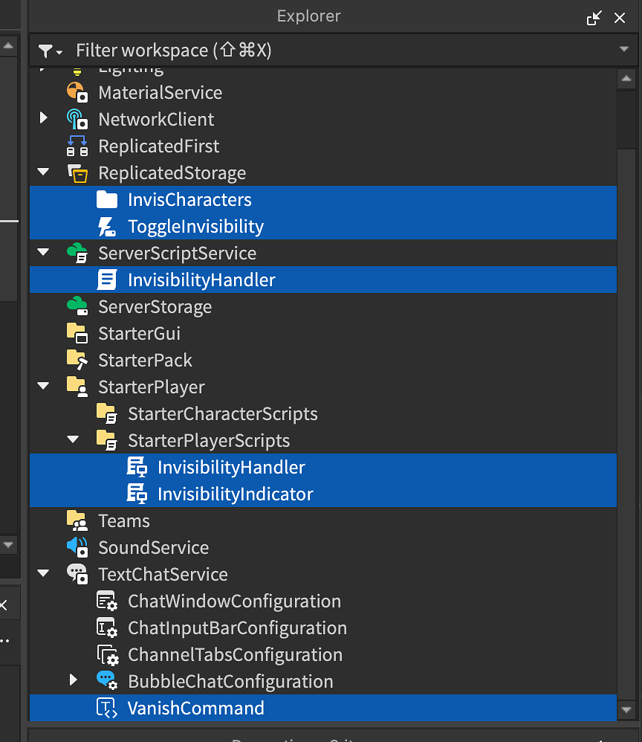Collapse the ReplicatedStorage tree

pos(42,172)
